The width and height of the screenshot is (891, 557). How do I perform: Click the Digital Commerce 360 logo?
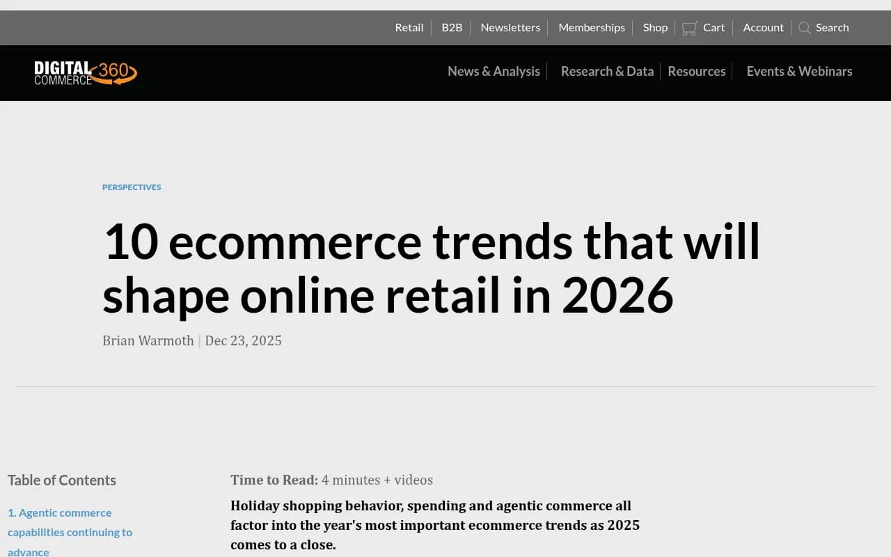click(x=85, y=72)
